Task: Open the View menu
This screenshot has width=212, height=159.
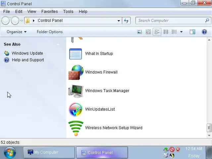Action: [x=32, y=12]
